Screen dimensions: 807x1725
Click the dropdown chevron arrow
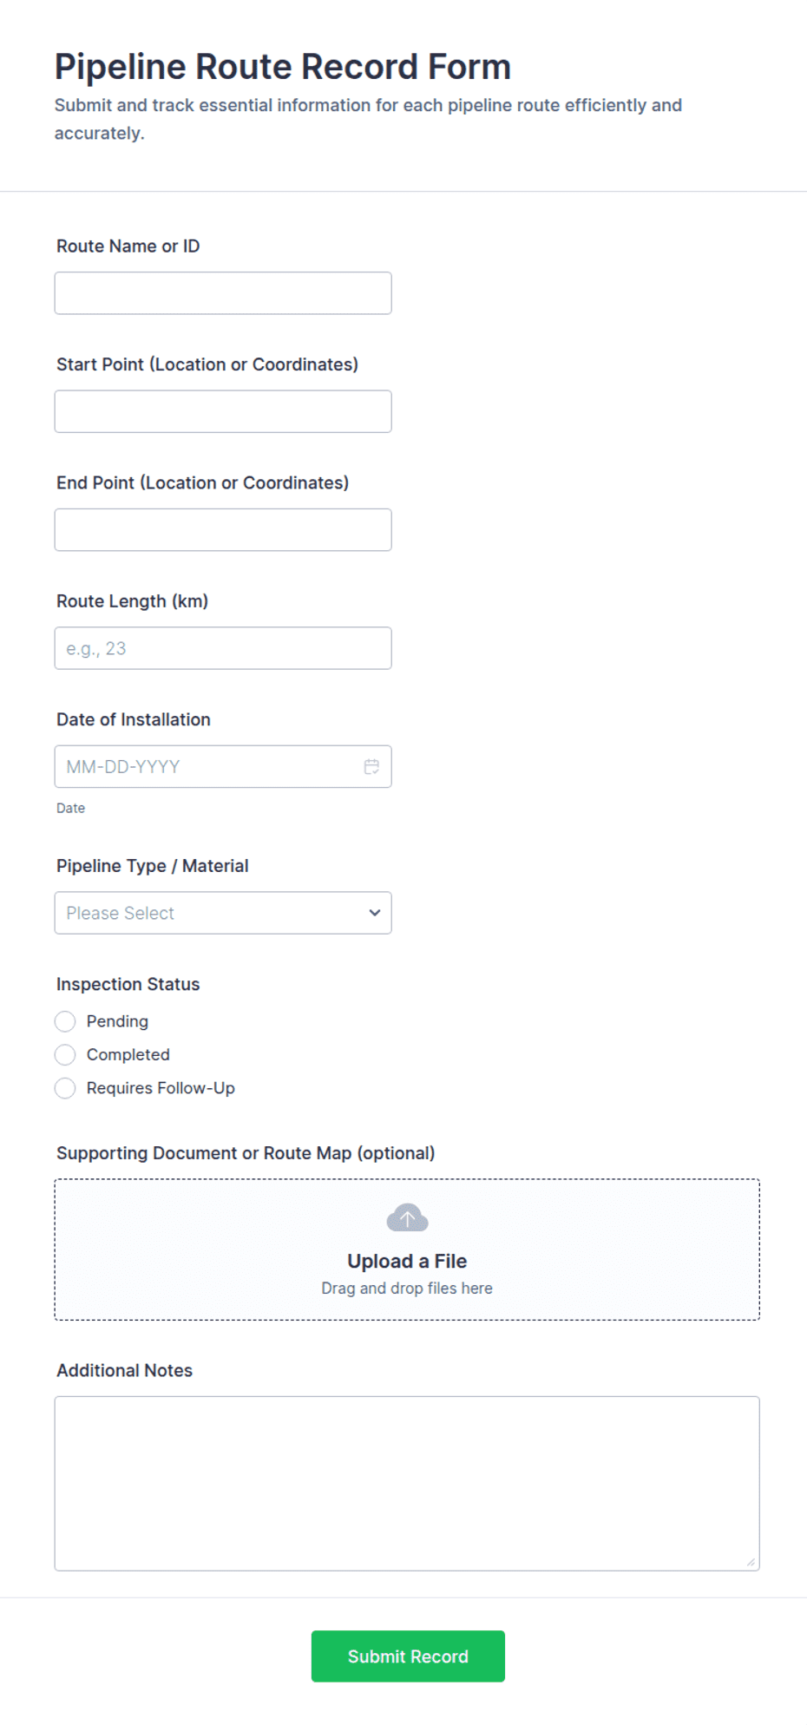click(375, 913)
